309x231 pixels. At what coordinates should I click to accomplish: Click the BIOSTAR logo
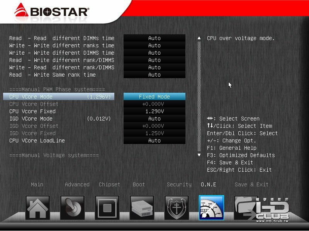pos(52,11)
